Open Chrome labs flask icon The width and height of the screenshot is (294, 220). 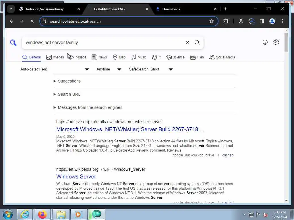click(241, 21)
